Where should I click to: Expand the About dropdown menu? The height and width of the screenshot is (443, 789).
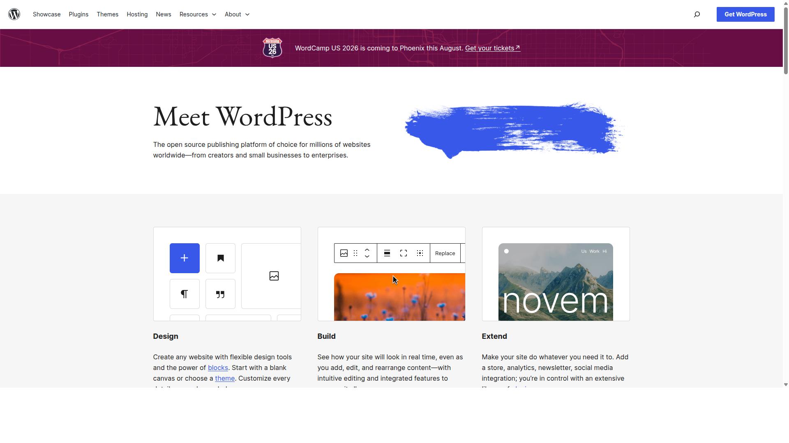pos(237,14)
